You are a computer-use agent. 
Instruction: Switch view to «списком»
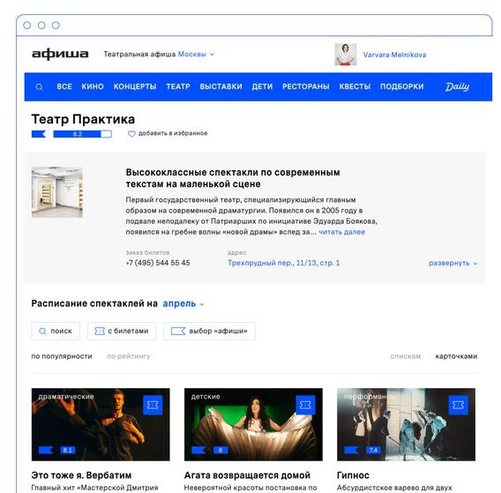tap(405, 356)
